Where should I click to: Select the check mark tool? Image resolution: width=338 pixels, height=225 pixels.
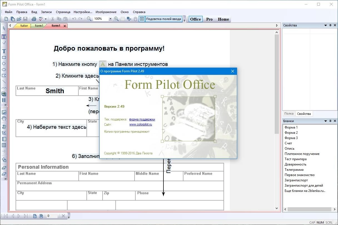click(4, 43)
